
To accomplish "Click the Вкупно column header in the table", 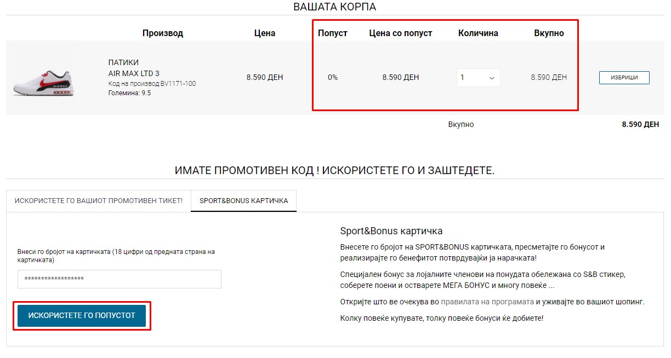I will click(549, 33).
